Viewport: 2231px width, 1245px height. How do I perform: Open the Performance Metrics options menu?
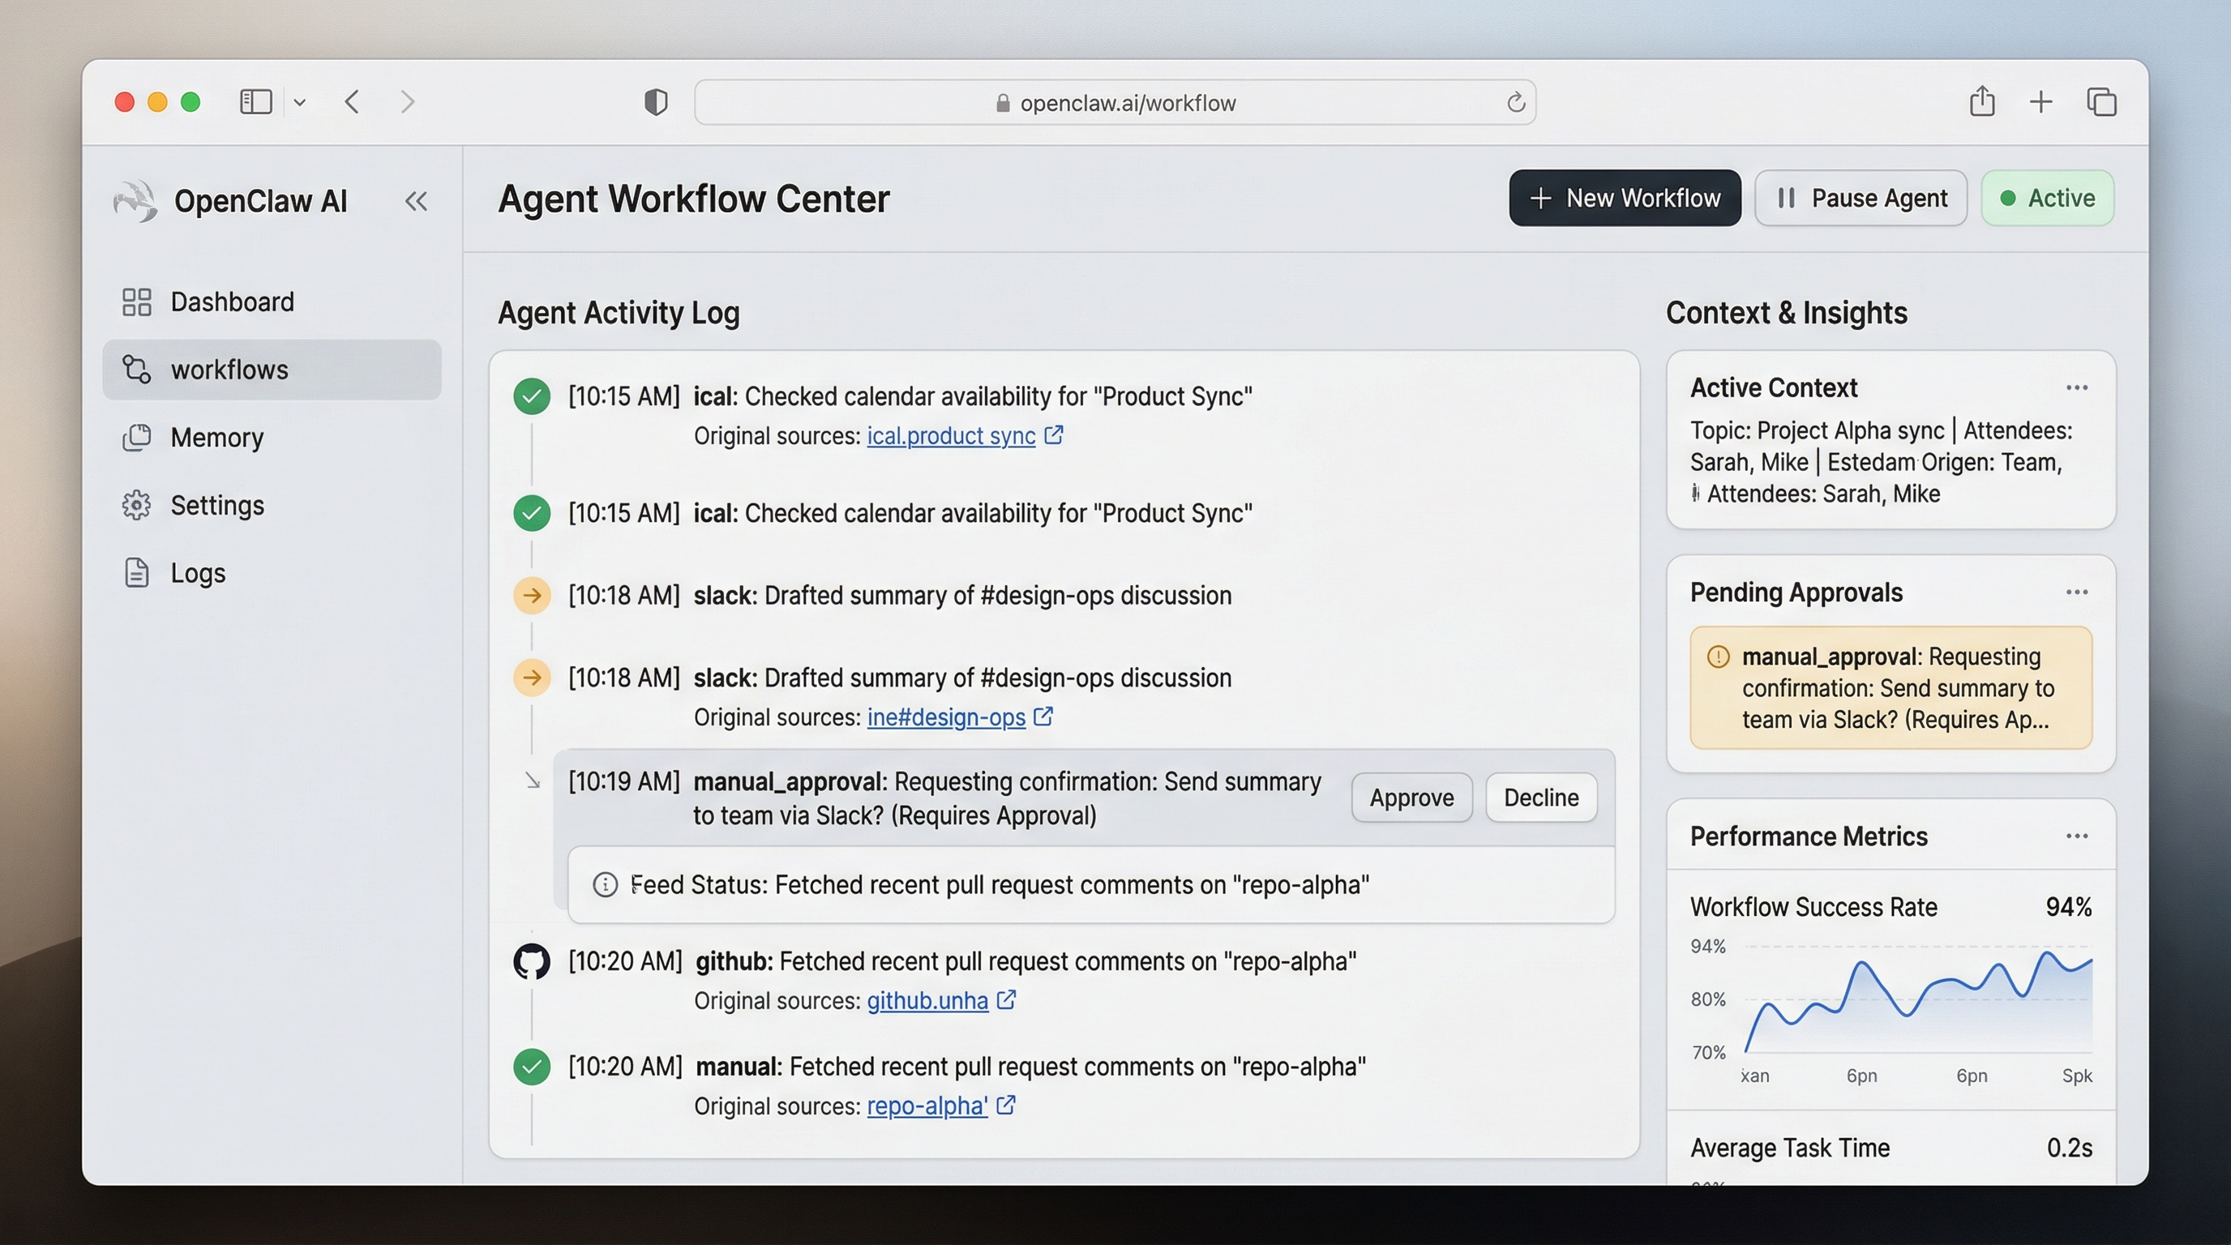[2078, 835]
